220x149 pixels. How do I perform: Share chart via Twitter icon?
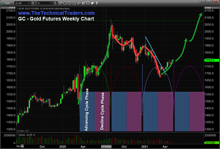click(x=92, y=3)
